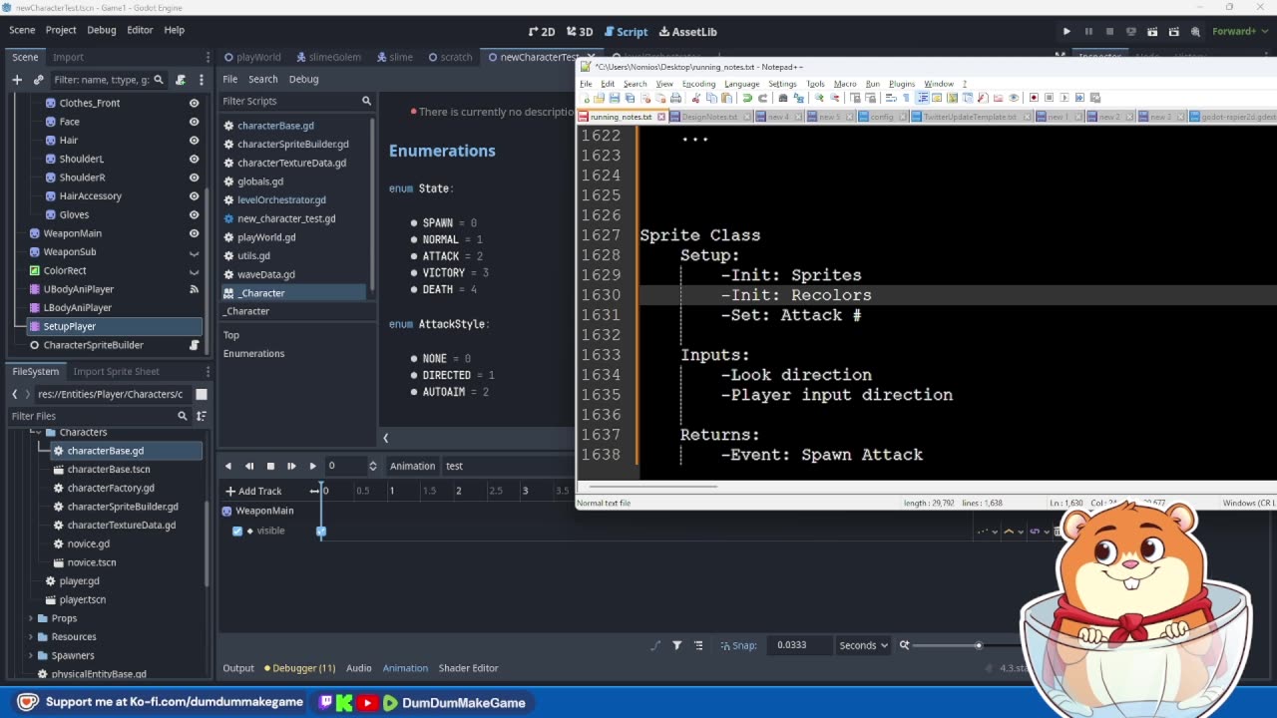Viewport: 1277px width, 718px height.
Task: Click the Notepad++ record macro icon
Action: 1034,98
